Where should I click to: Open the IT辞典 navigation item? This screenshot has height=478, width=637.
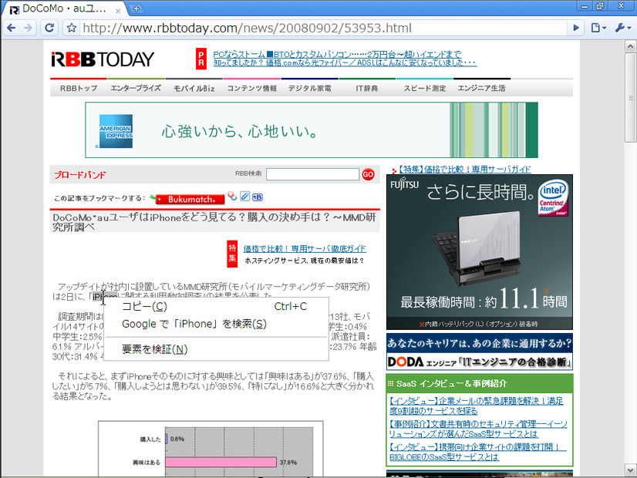pyautogui.click(x=367, y=88)
